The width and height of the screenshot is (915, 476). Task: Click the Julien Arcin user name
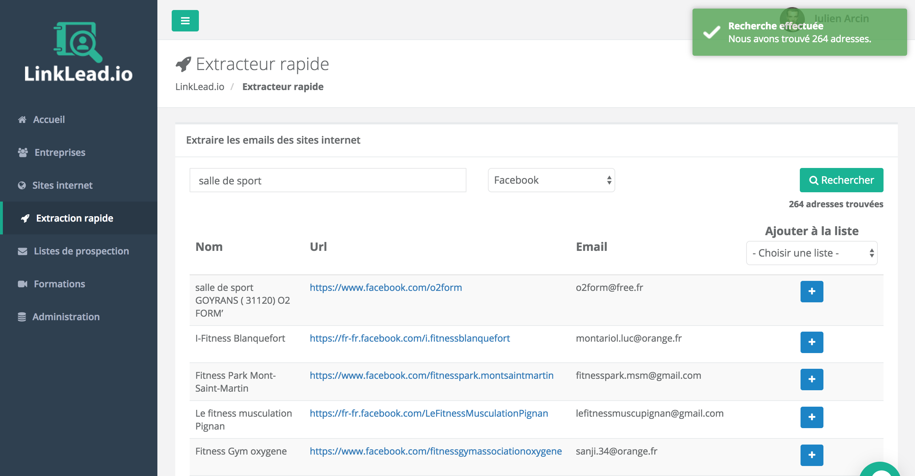(841, 19)
